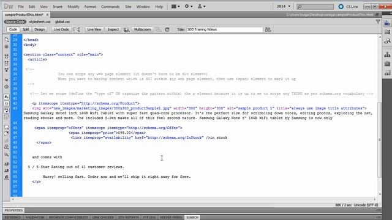Outdent the code with the coding toolbar icon
This screenshot has height=220, width=392.
coord(7,170)
